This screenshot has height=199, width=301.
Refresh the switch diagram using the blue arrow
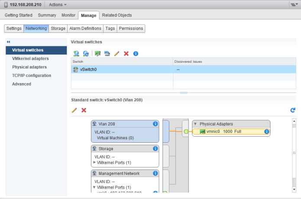tap(293, 110)
